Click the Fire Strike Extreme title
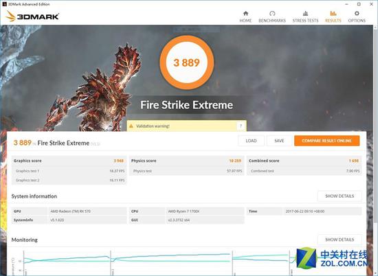The width and height of the screenshot is (378, 276). (x=186, y=105)
